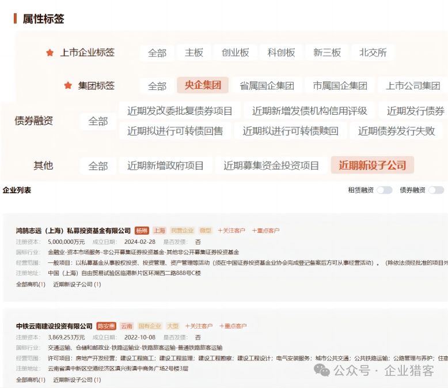The width and height of the screenshot is (448, 388).
Task: Click registered capital 3,869,253万元
Action: coord(66,338)
